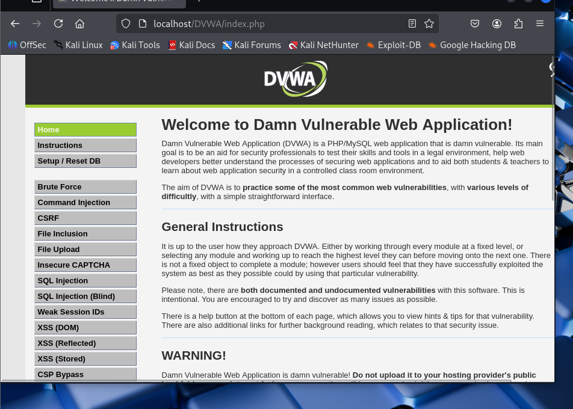Screen dimensions: 573x409
Task: Open the Instructions menu item
Action: coord(85,146)
